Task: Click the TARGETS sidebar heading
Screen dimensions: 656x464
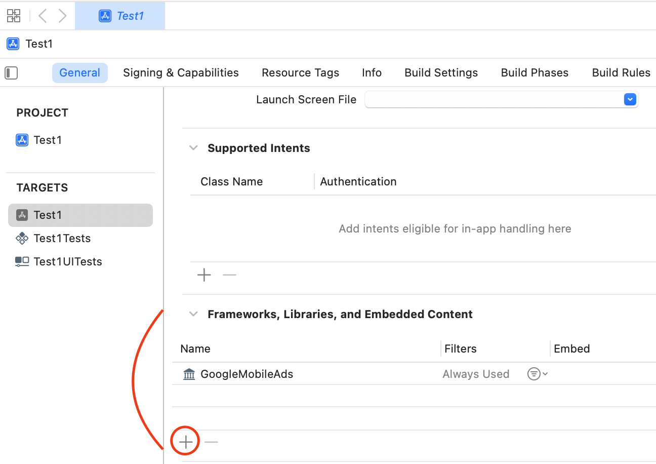Action: click(42, 188)
